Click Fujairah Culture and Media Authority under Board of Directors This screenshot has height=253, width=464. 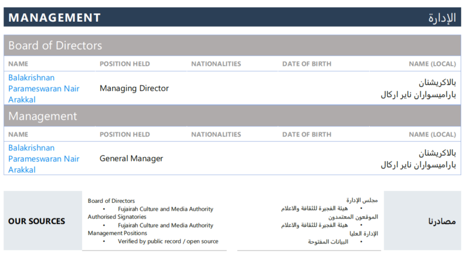(165, 209)
